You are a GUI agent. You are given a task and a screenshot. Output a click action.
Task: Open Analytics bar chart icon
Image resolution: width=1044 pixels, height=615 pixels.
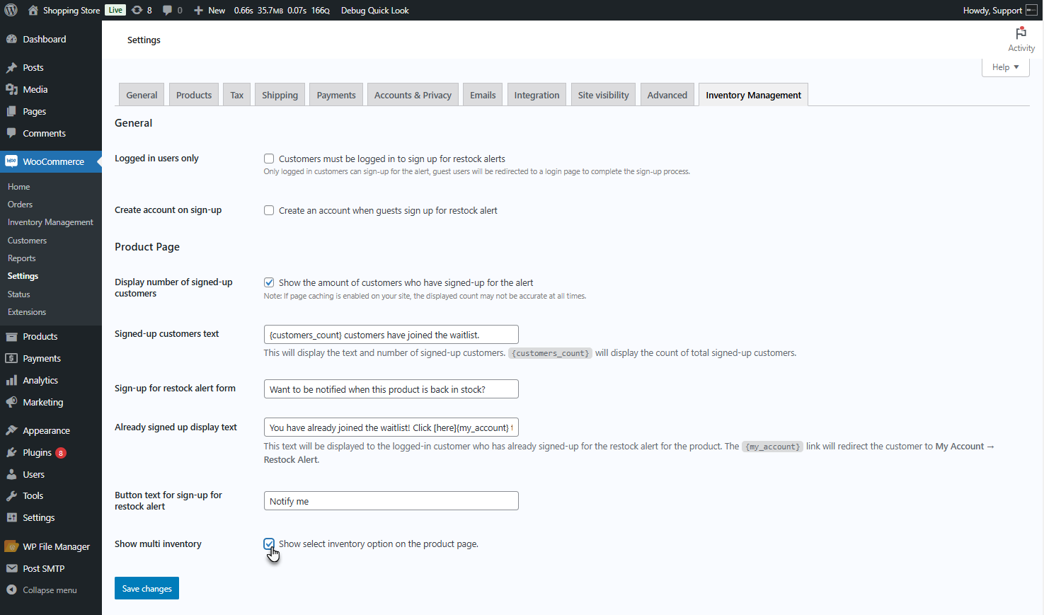coord(11,380)
